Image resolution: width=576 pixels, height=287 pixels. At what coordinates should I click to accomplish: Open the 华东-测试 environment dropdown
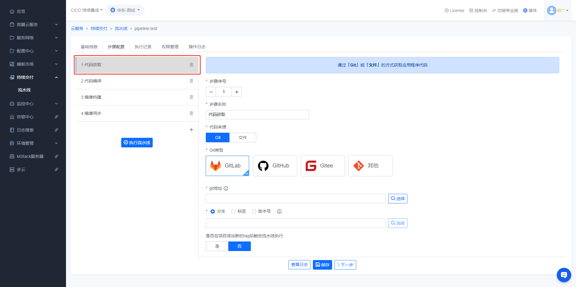[125, 10]
